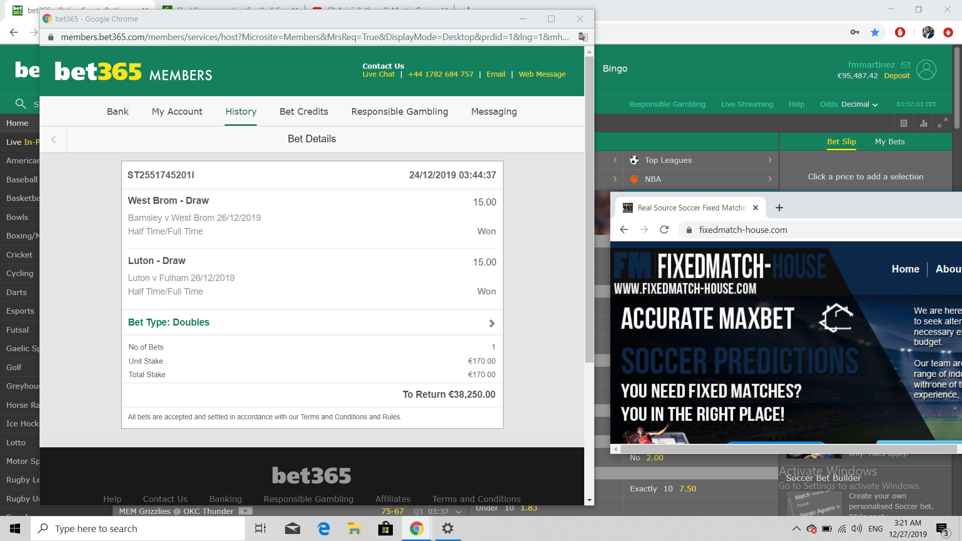This screenshot has width=962, height=541.
Task: Select Cricket in sports sidebar
Action: (x=20, y=255)
